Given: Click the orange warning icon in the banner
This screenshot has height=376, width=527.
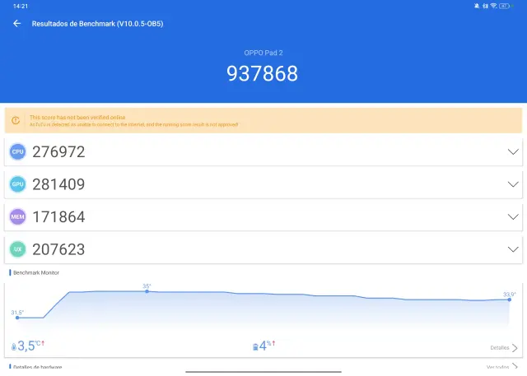Looking at the screenshot, I should click(x=16, y=120).
